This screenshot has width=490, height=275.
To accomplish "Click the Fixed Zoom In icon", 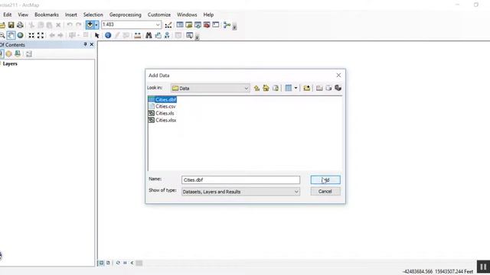I will pos(31,35).
